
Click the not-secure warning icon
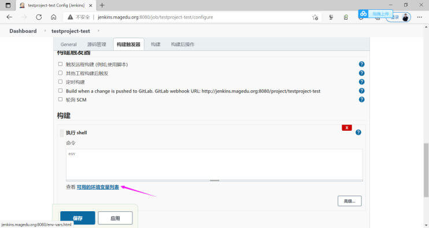pos(71,17)
